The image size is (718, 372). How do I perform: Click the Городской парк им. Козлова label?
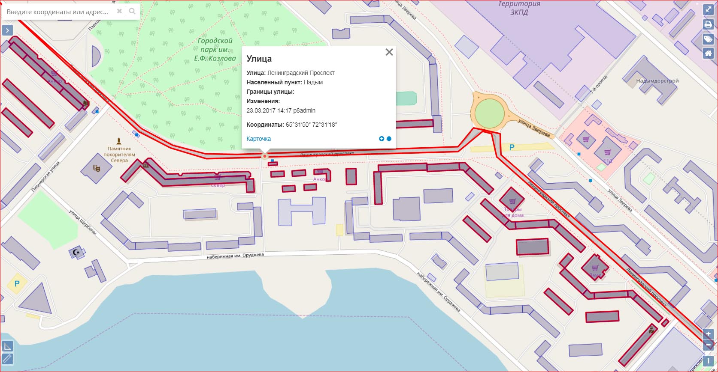(x=215, y=50)
